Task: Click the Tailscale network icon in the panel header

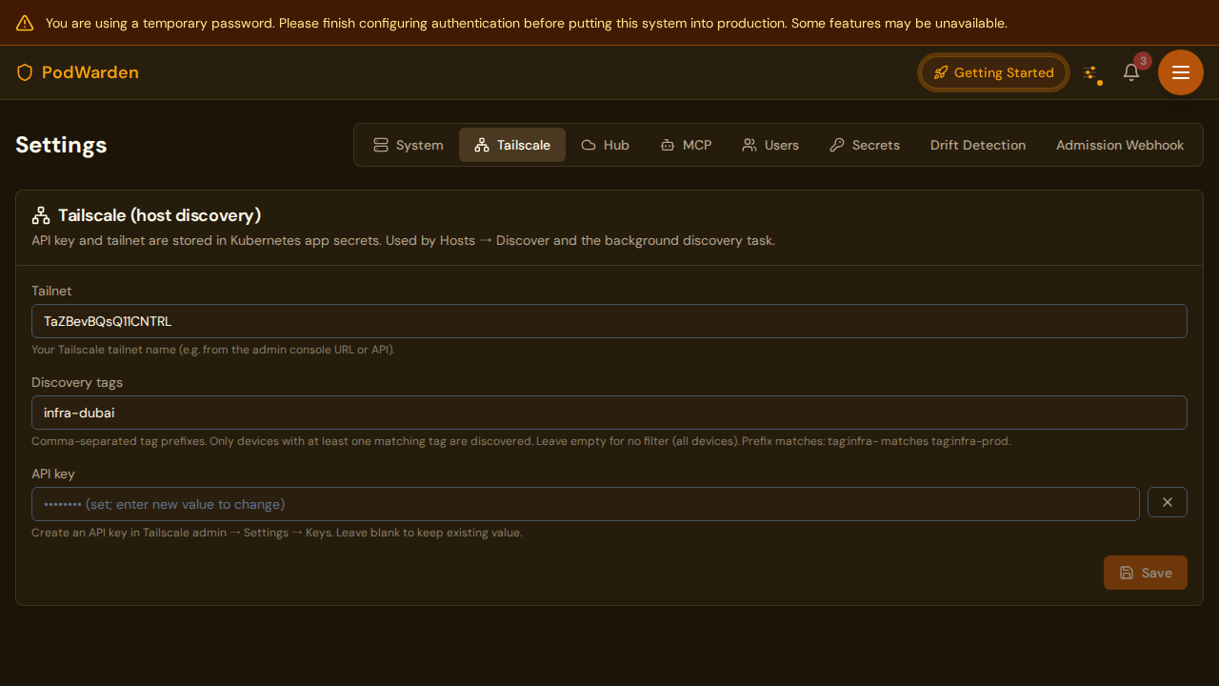Action: [40, 215]
